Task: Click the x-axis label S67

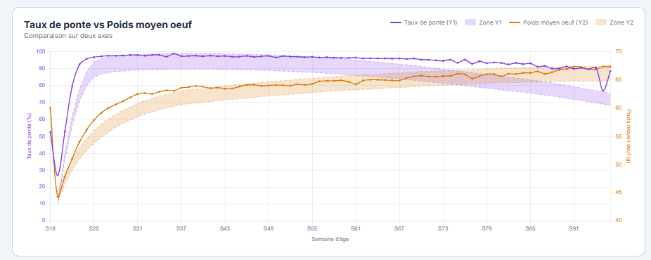Action: pyautogui.click(x=399, y=228)
